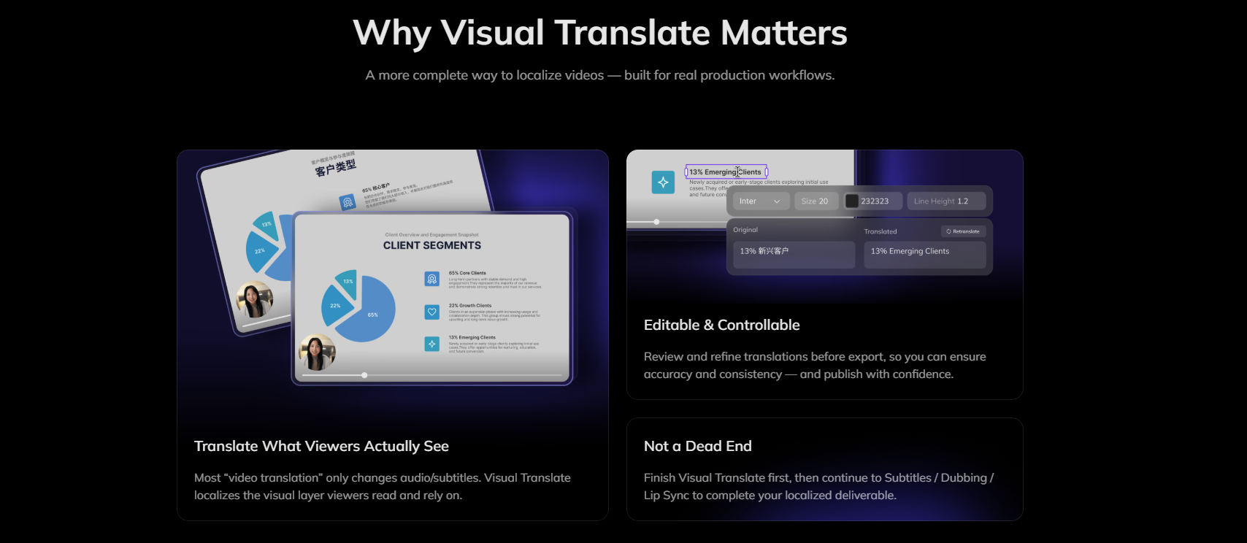Click the badge icon on the Chinese slide

point(348,202)
